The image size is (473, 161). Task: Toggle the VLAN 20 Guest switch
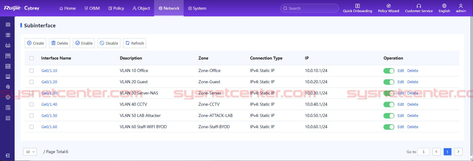pos(389,82)
